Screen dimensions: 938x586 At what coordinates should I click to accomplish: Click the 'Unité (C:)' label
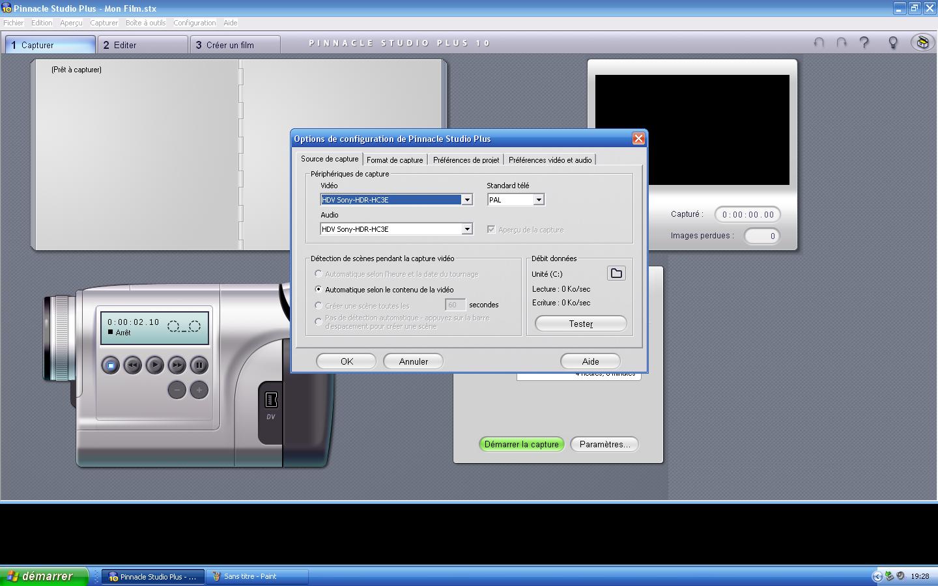pyautogui.click(x=547, y=274)
